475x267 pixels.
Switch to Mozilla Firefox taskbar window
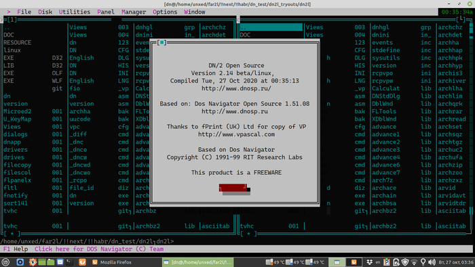coord(112,262)
